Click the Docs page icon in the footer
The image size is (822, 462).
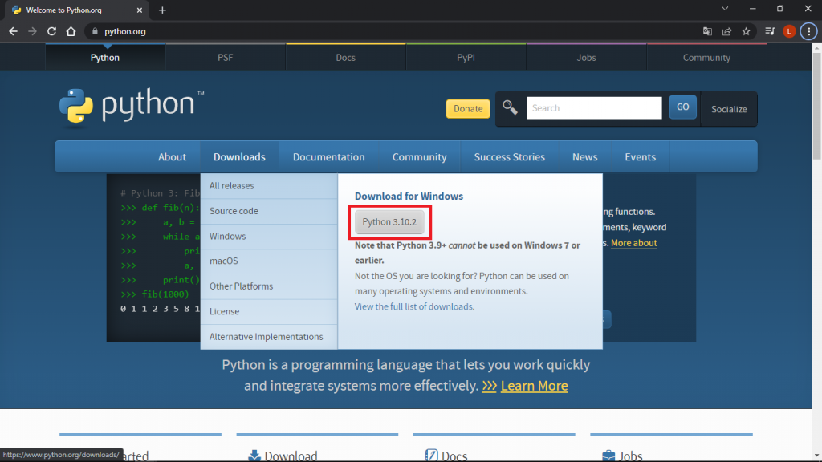tap(431, 454)
